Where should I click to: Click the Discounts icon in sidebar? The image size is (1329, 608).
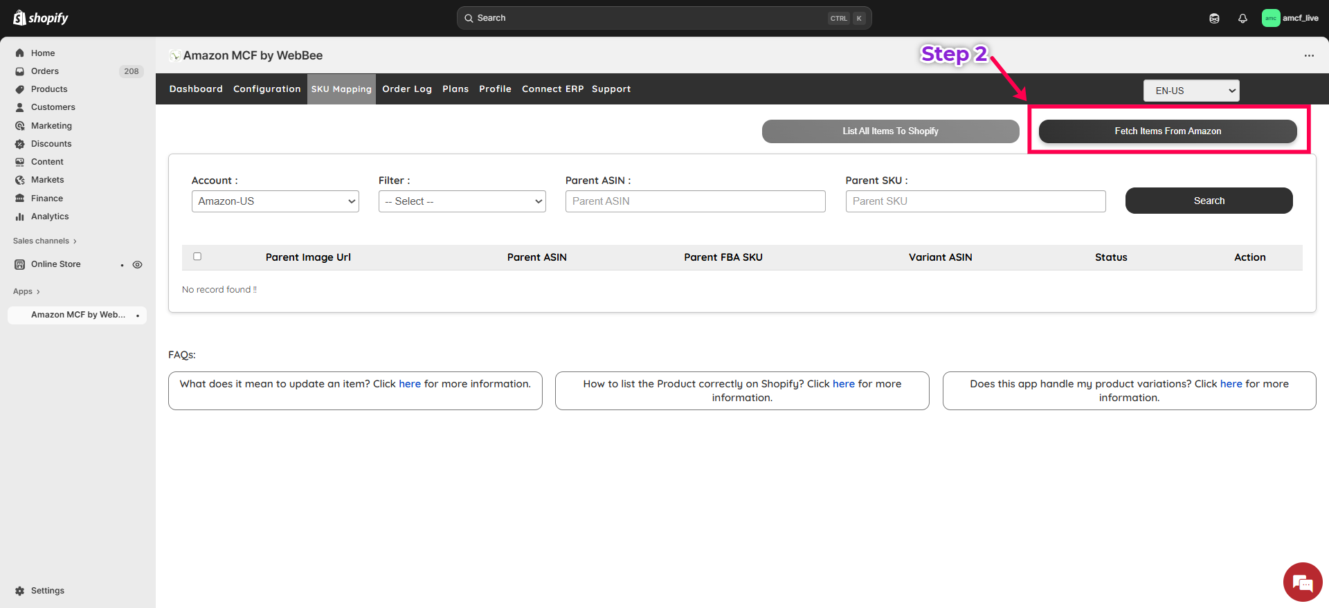pyautogui.click(x=20, y=144)
